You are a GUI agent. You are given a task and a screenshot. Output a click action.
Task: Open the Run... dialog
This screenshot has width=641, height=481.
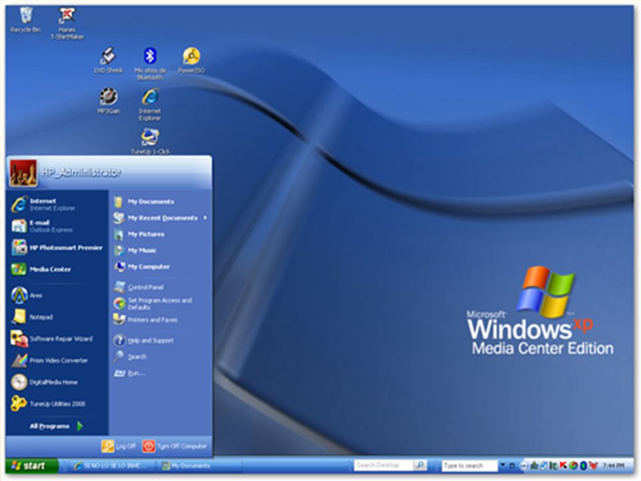160,373
